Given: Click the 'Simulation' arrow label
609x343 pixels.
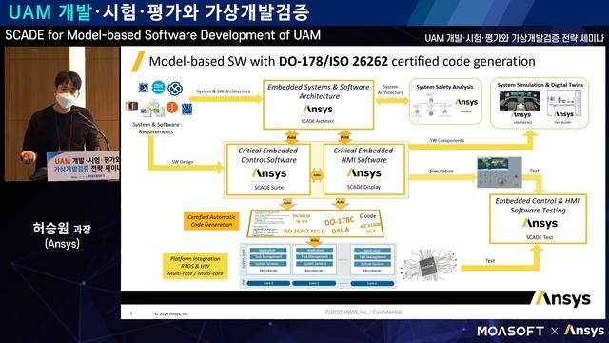Looking at the screenshot, I should pyautogui.click(x=442, y=171).
